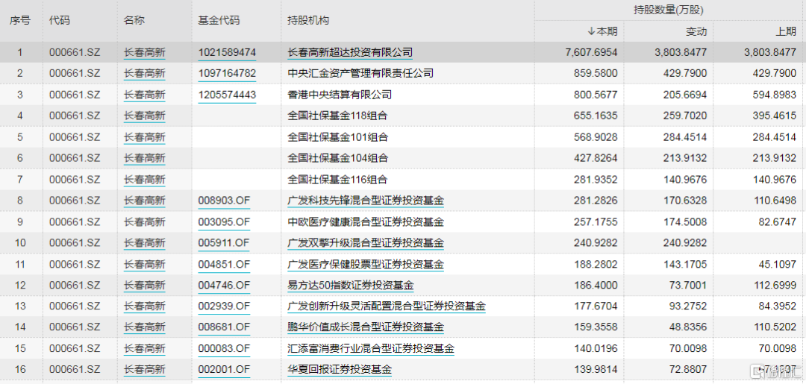Click the 代码 column header
This screenshot has height=384, width=806.
point(60,21)
